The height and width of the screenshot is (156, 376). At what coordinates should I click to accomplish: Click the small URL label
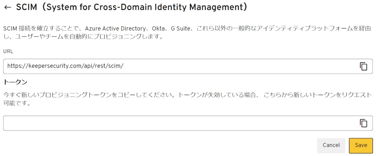[x=8, y=51]
